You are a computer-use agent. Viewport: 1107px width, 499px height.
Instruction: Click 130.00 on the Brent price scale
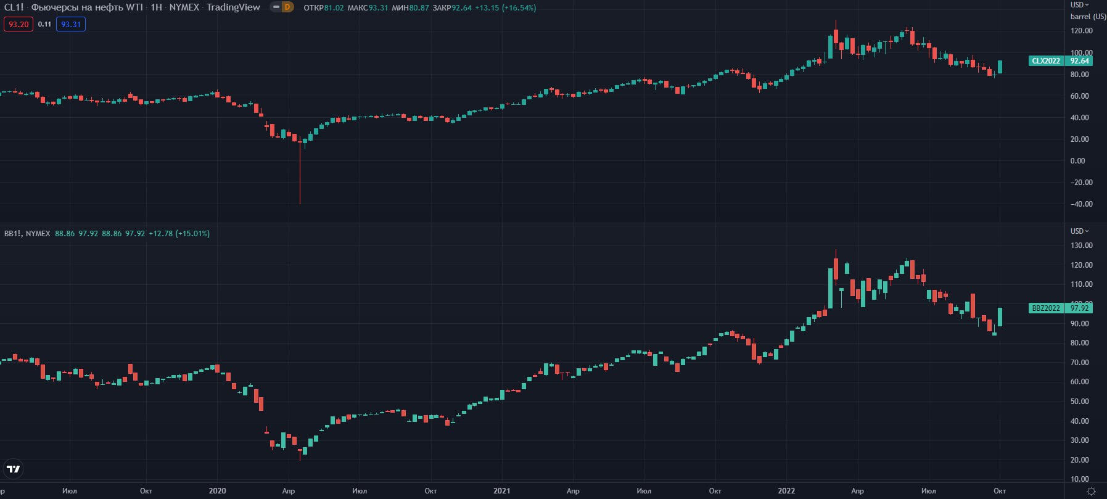pos(1082,245)
